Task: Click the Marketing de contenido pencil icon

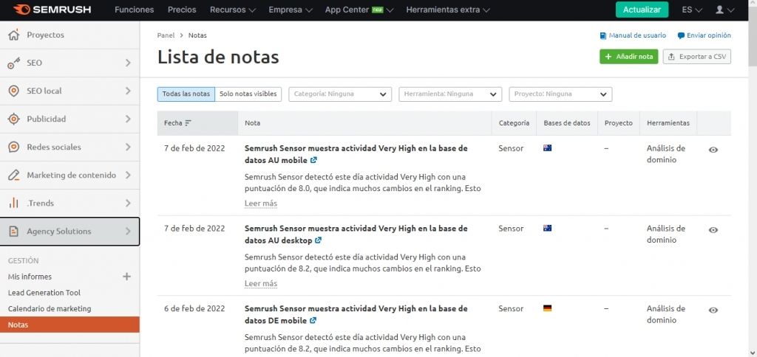Action: tap(14, 175)
